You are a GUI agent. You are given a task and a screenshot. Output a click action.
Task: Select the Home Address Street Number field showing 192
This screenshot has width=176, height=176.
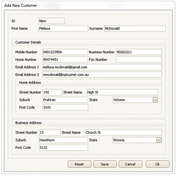pos(52,92)
